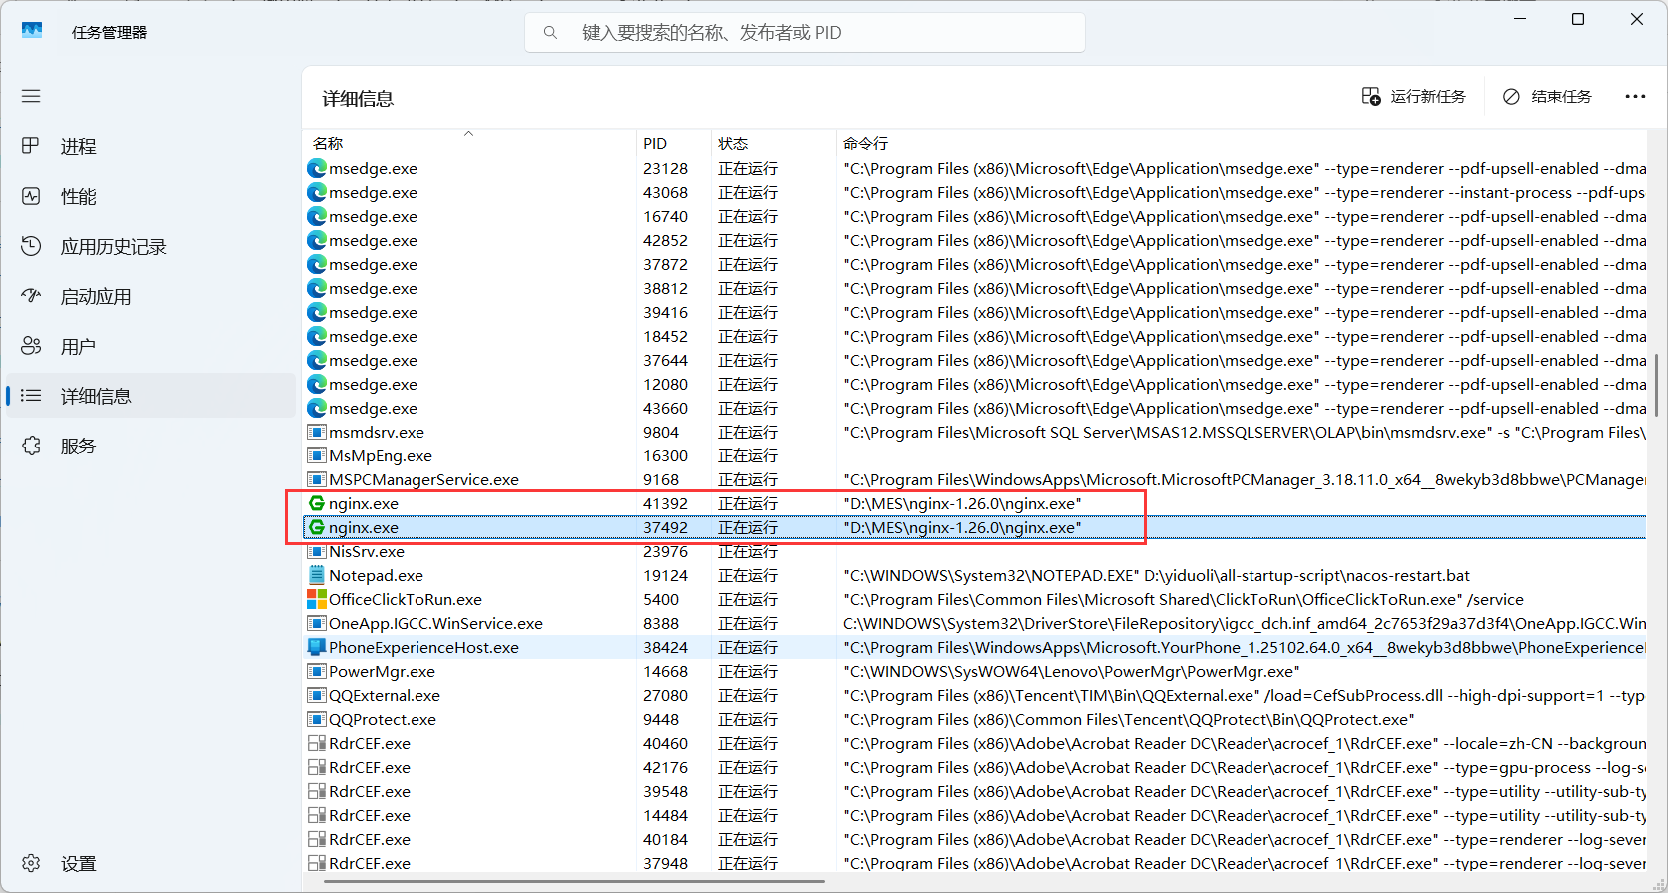Select PhoneExperienceHost.exe process name
This screenshot has height=893, width=1668.
pos(423,647)
